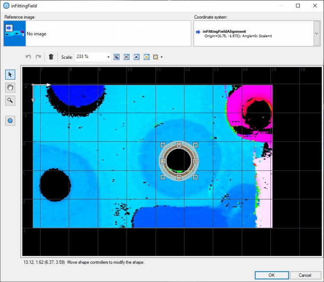Click fourth view icon right of Scale box

tap(146, 57)
